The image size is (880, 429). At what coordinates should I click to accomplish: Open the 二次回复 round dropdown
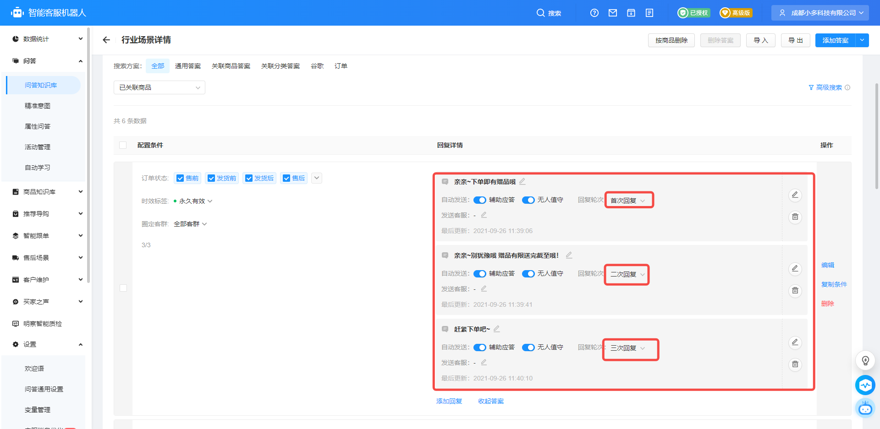click(628, 274)
